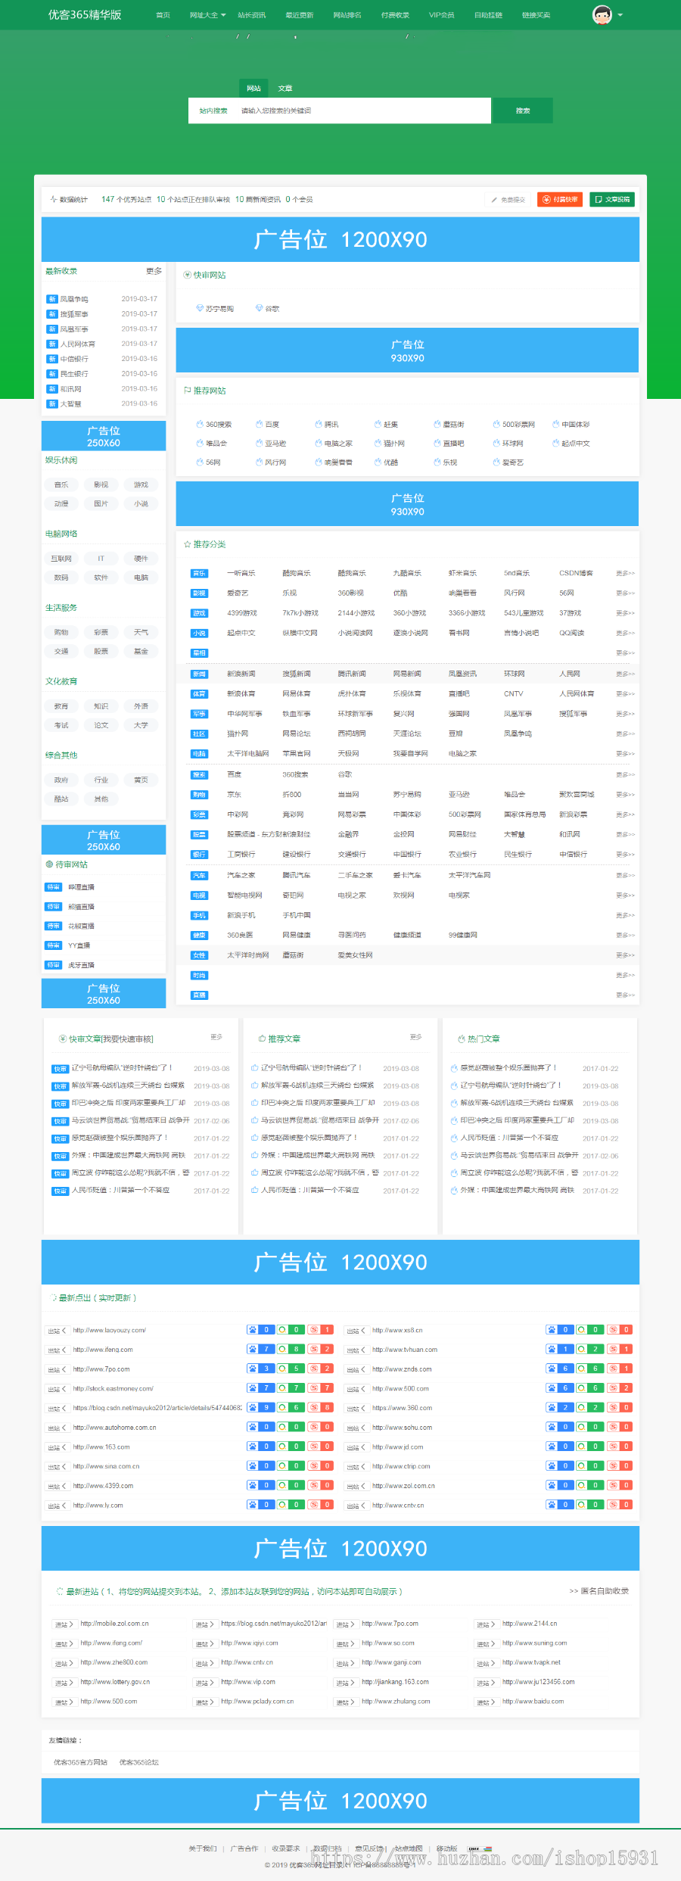
Task: Switch search to the 文章 tab
Action: click(285, 89)
